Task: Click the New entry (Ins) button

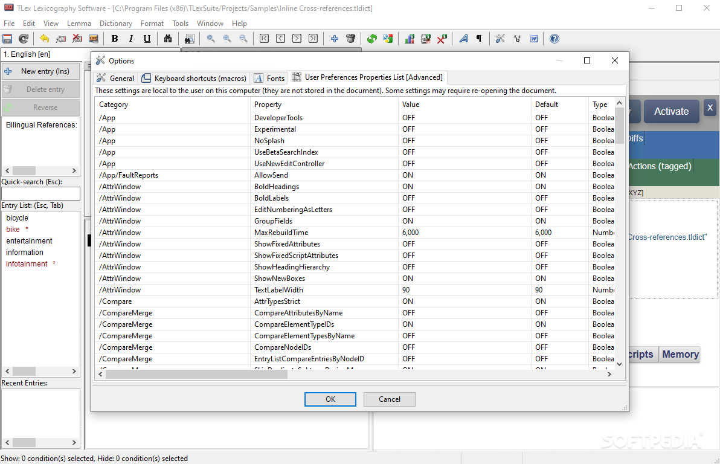Action: 40,71
